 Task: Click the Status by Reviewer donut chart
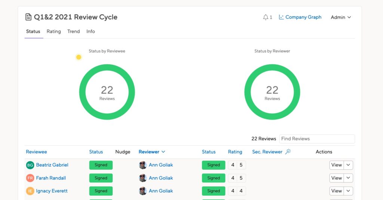(272, 92)
